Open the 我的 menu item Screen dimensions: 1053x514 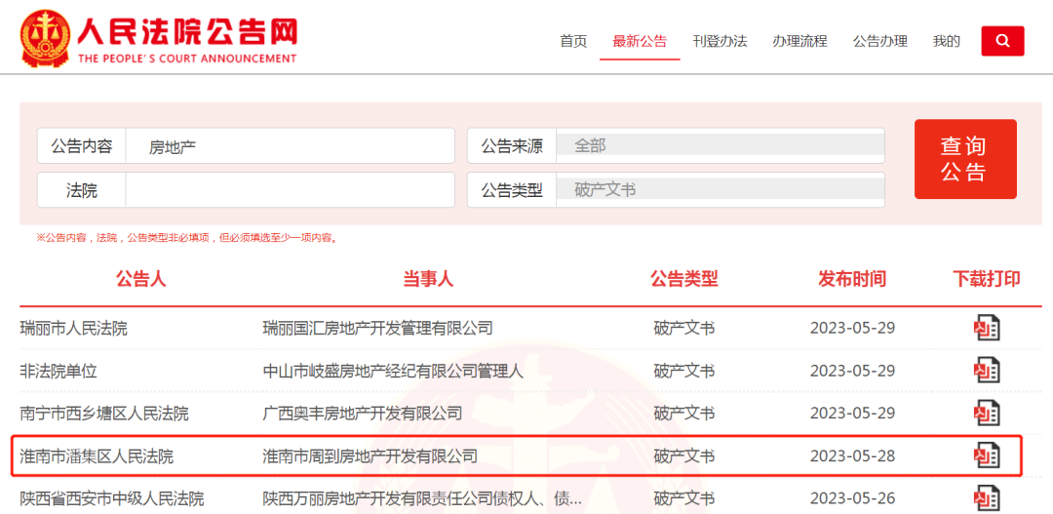coord(946,41)
